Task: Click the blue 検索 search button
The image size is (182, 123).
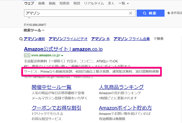Action: [150, 13]
